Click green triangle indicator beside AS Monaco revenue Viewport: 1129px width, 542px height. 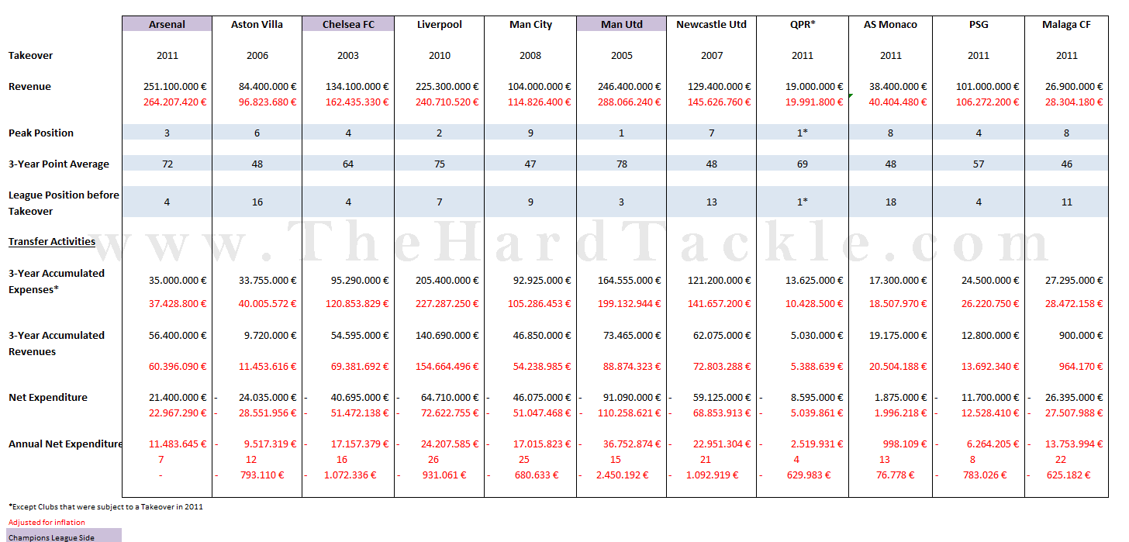(x=851, y=95)
